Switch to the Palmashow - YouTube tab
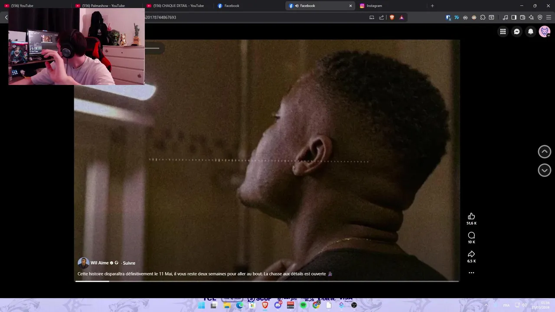This screenshot has width=555, height=312. click(107, 6)
